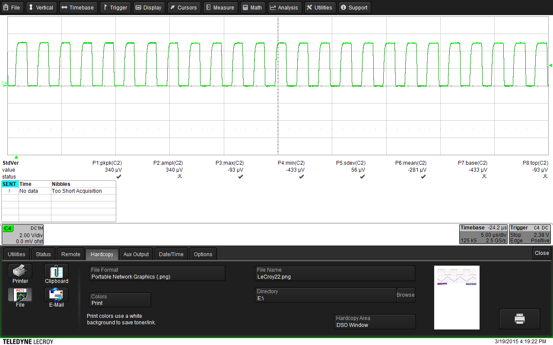
Task: Click the P7:base(C2) measurement
Action: click(x=473, y=163)
